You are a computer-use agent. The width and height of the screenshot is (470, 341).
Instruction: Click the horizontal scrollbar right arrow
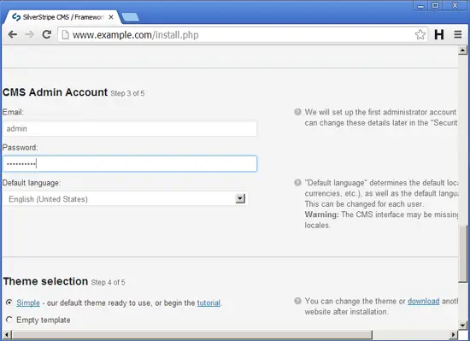pyautogui.click(x=454, y=334)
